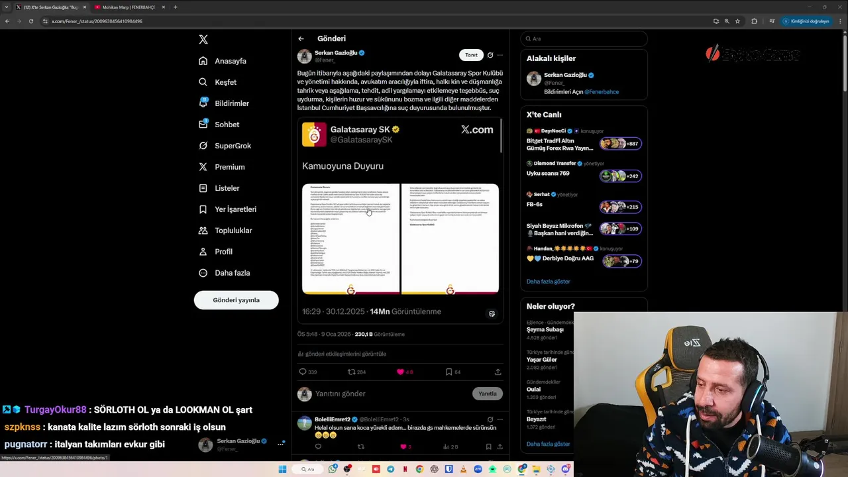This screenshot has height=477, width=848.
Task: Open a new browser tab
Action: tap(175, 7)
